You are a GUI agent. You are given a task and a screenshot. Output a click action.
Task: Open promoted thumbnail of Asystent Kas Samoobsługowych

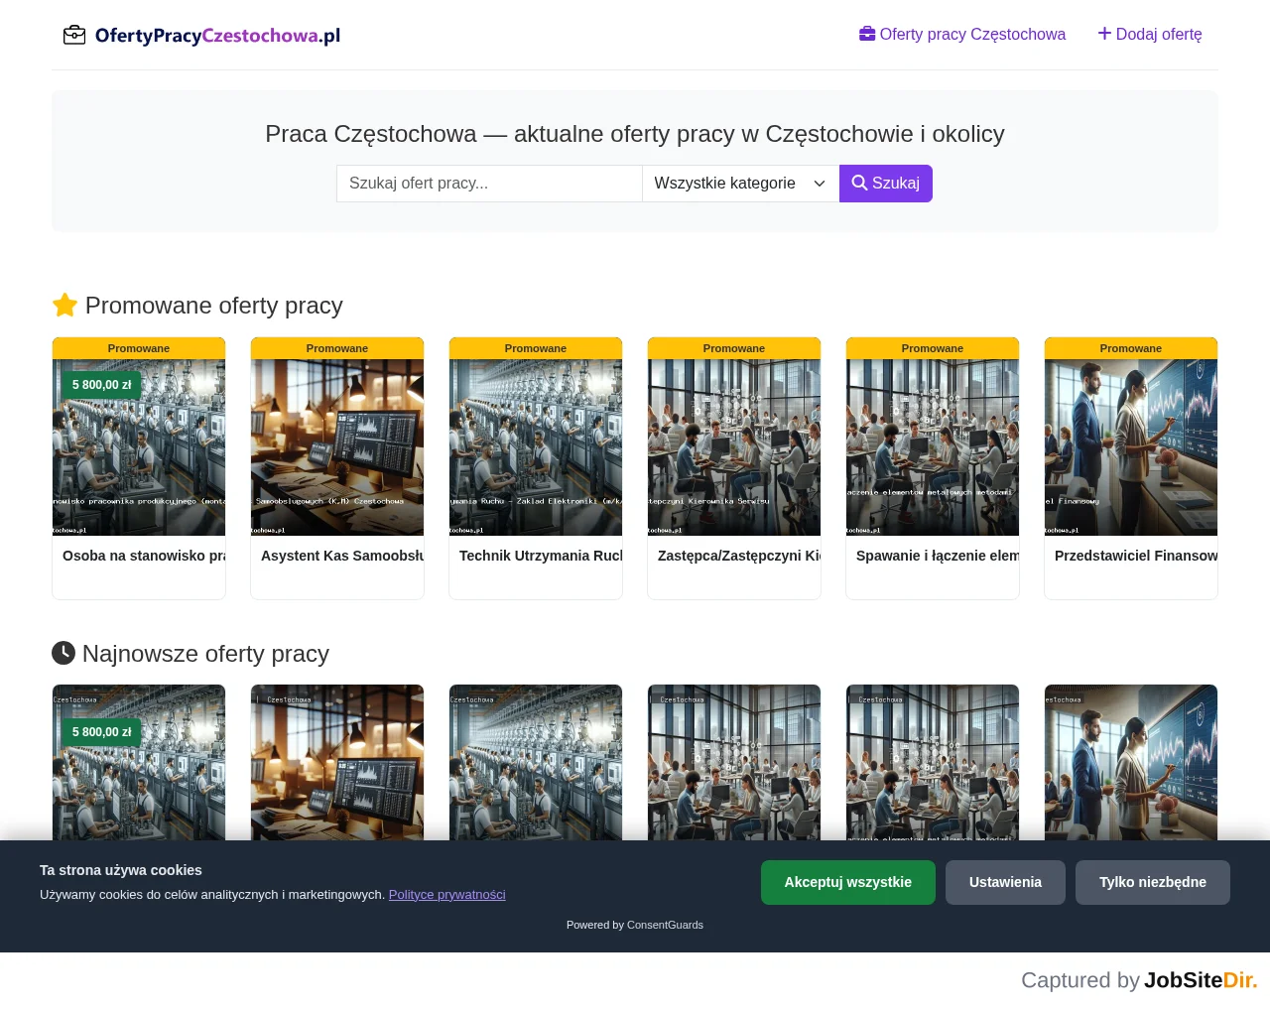click(337, 447)
